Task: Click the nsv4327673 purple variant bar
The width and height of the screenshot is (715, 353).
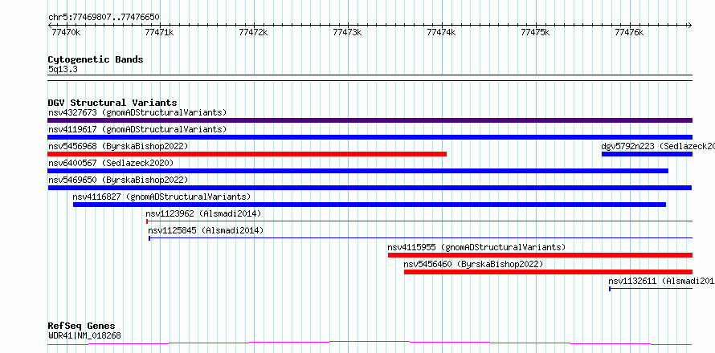Action: pyautogui.click(x=370, y=120)
